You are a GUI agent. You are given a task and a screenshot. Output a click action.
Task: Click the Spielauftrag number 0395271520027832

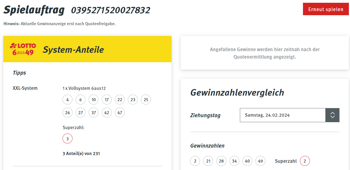click(x=111, y=10)
